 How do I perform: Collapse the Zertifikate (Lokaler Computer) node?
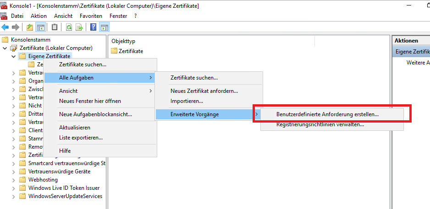tap(5, 48)
